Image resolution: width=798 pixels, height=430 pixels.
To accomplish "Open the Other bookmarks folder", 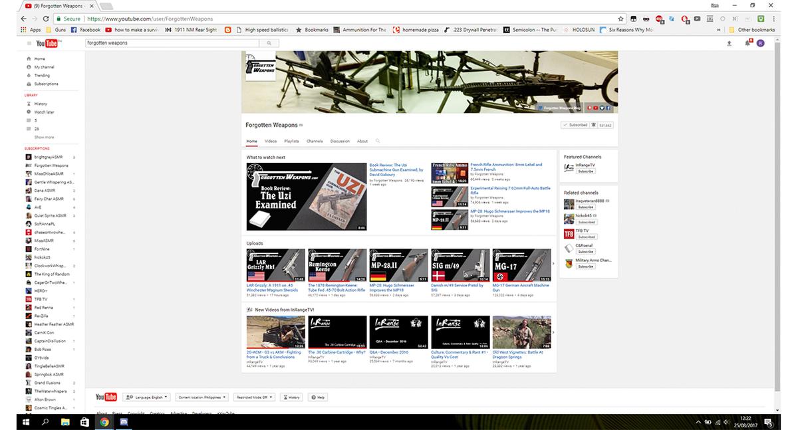I will click(753, 30).
